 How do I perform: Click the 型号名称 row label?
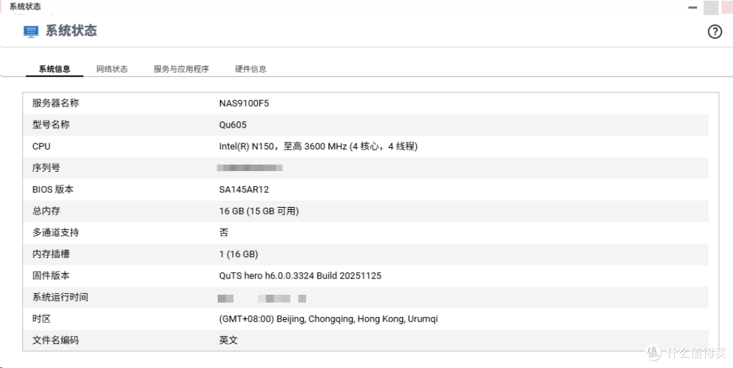pyautogui.click(x=51, y=125)
